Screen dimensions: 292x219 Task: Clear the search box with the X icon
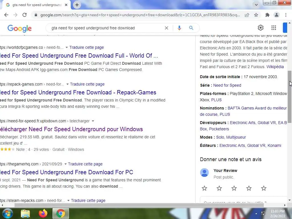[167, 28]
